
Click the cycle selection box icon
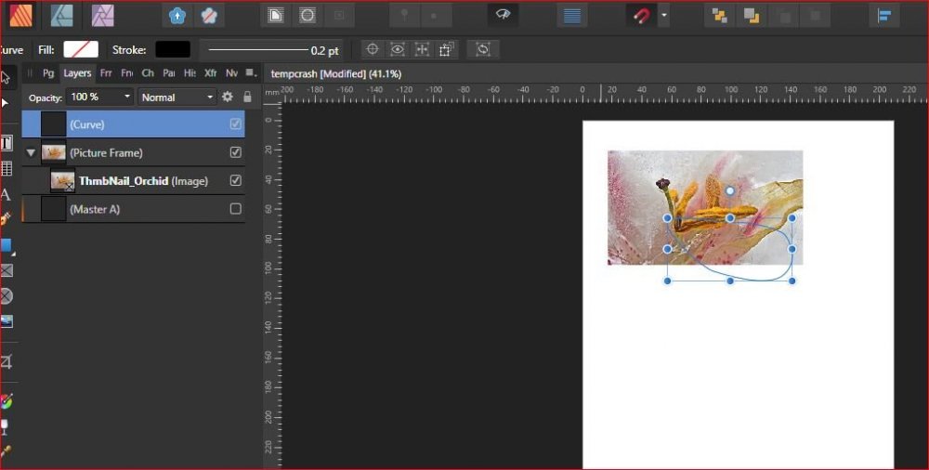[x=483, y=50]
